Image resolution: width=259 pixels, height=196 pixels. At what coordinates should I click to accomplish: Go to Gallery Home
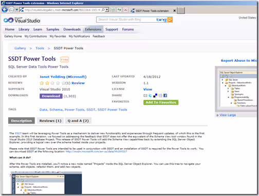coord(13,36)
